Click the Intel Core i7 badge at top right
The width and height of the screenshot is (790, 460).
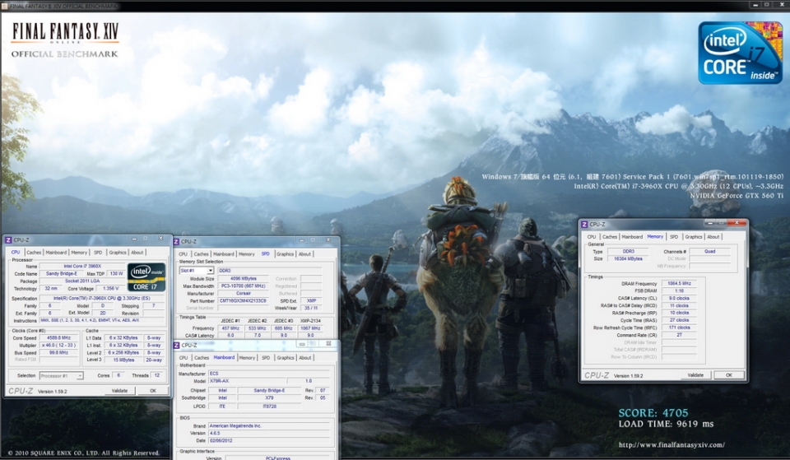coord(740,51)
